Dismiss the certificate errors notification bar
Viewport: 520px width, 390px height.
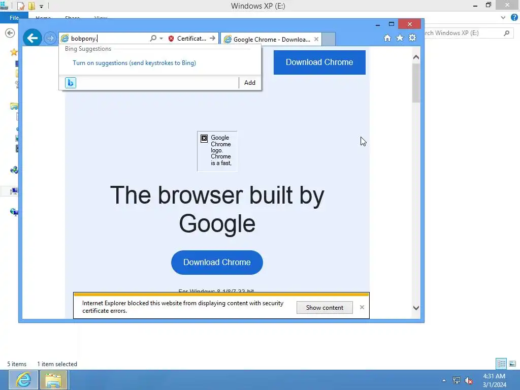pyautogui.click(x=362, y=307)
